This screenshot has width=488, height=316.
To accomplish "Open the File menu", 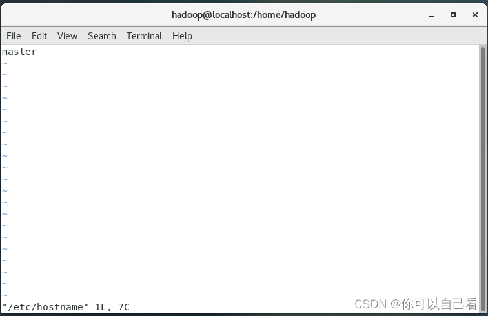I will click(14, 36).
